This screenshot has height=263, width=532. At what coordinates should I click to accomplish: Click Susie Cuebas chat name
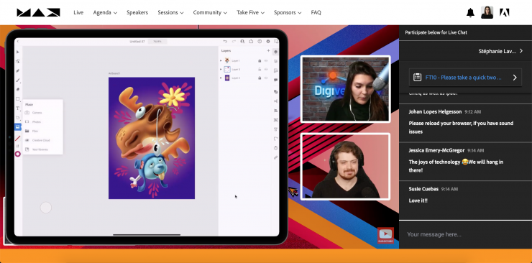[423, 189]
